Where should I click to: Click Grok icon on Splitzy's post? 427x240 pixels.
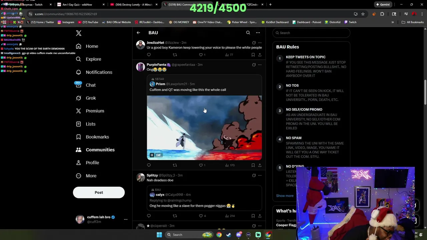coord(254,175)
